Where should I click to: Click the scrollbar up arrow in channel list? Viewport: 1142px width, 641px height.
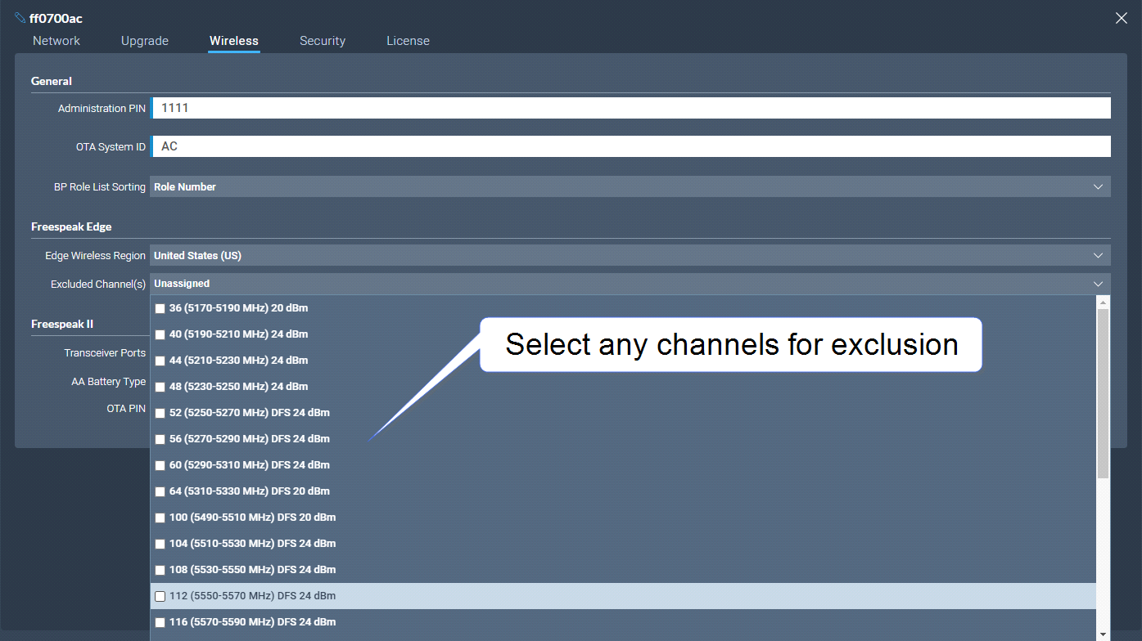coord(1103,303)
